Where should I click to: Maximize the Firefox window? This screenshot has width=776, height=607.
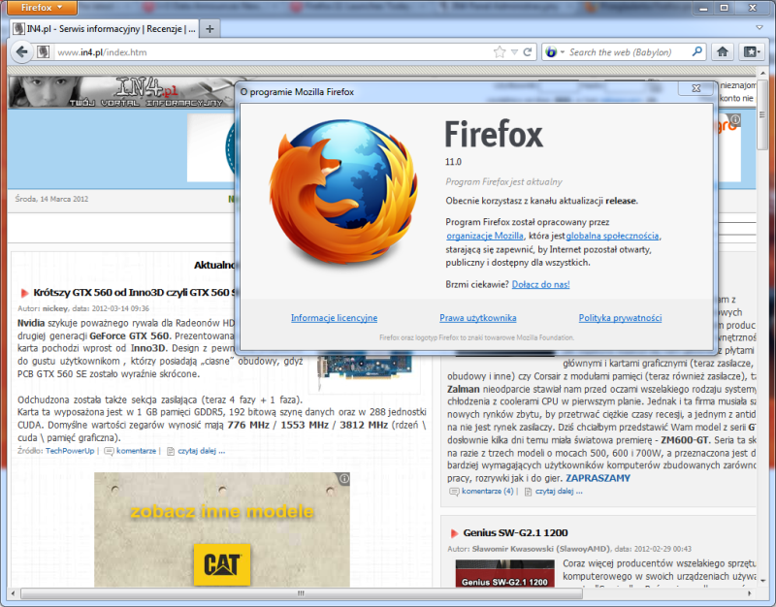(724, 8)
